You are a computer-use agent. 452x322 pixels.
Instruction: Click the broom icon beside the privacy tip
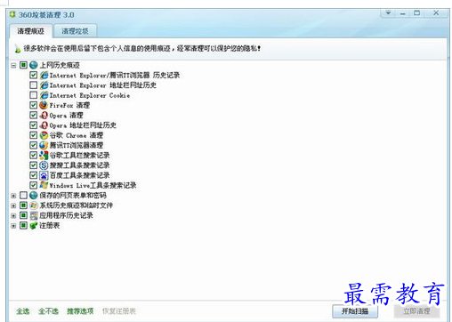pos(18,49)
